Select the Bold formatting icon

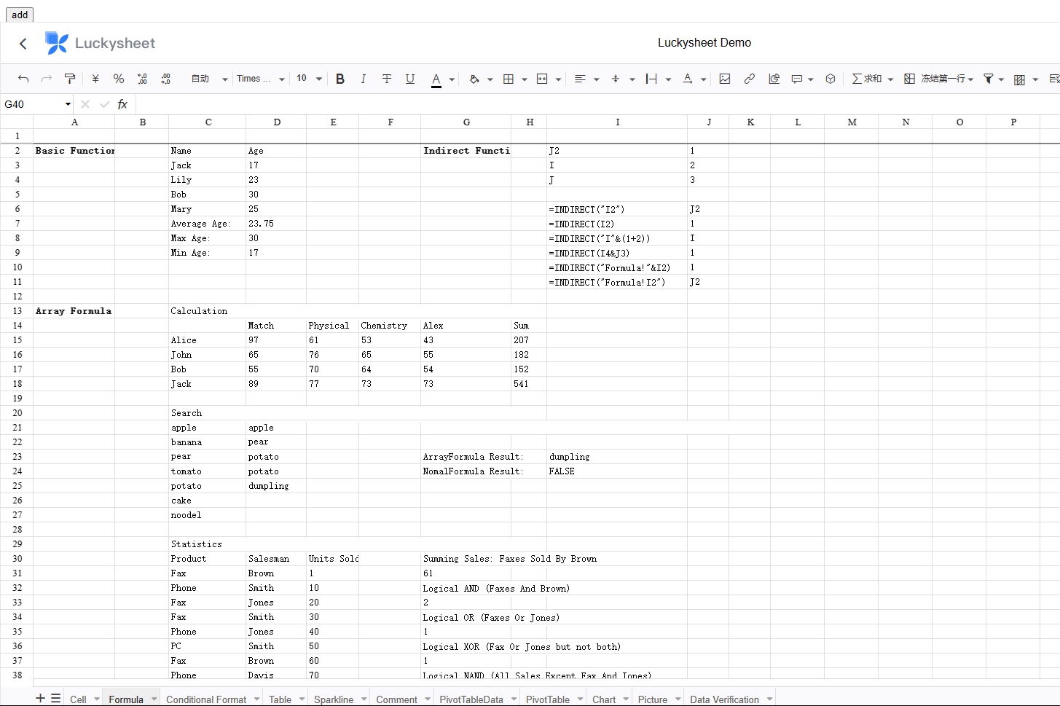coord(340,79)
